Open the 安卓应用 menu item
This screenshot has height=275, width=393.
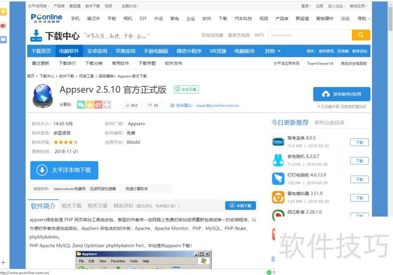pyautogui.click(x=97, y=51)
